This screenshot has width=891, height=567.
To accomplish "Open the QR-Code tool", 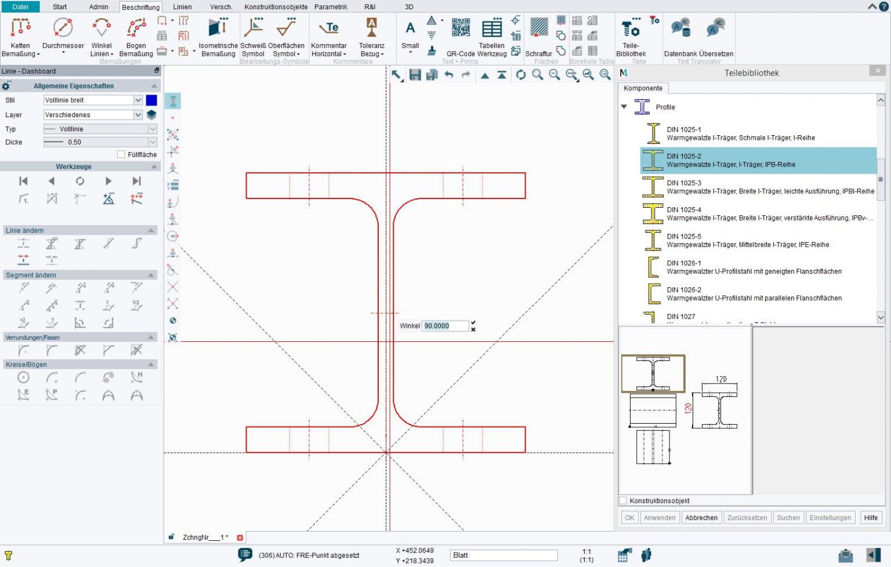I will tap(461, 29).
